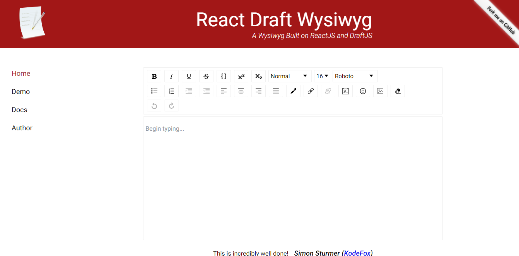Toggle Superscript formatting
This screenshot has height=256, width=519.
(241, 76)
